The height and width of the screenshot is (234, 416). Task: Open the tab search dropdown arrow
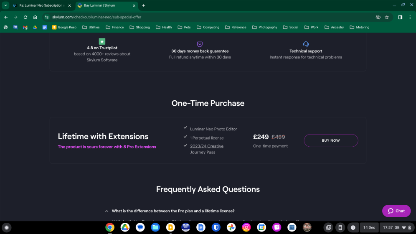[6, 5]
